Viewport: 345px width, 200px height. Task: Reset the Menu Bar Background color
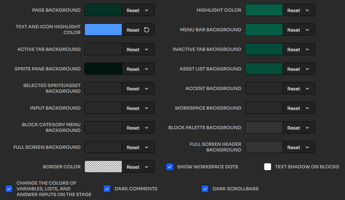294,30
